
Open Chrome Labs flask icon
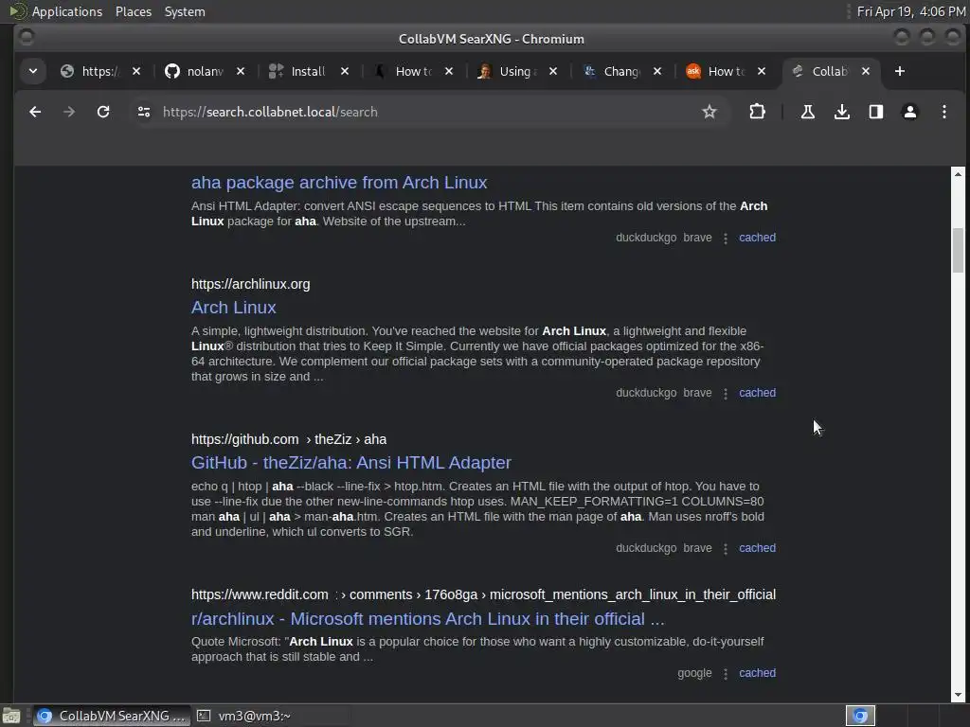click(x=807, y=112)
